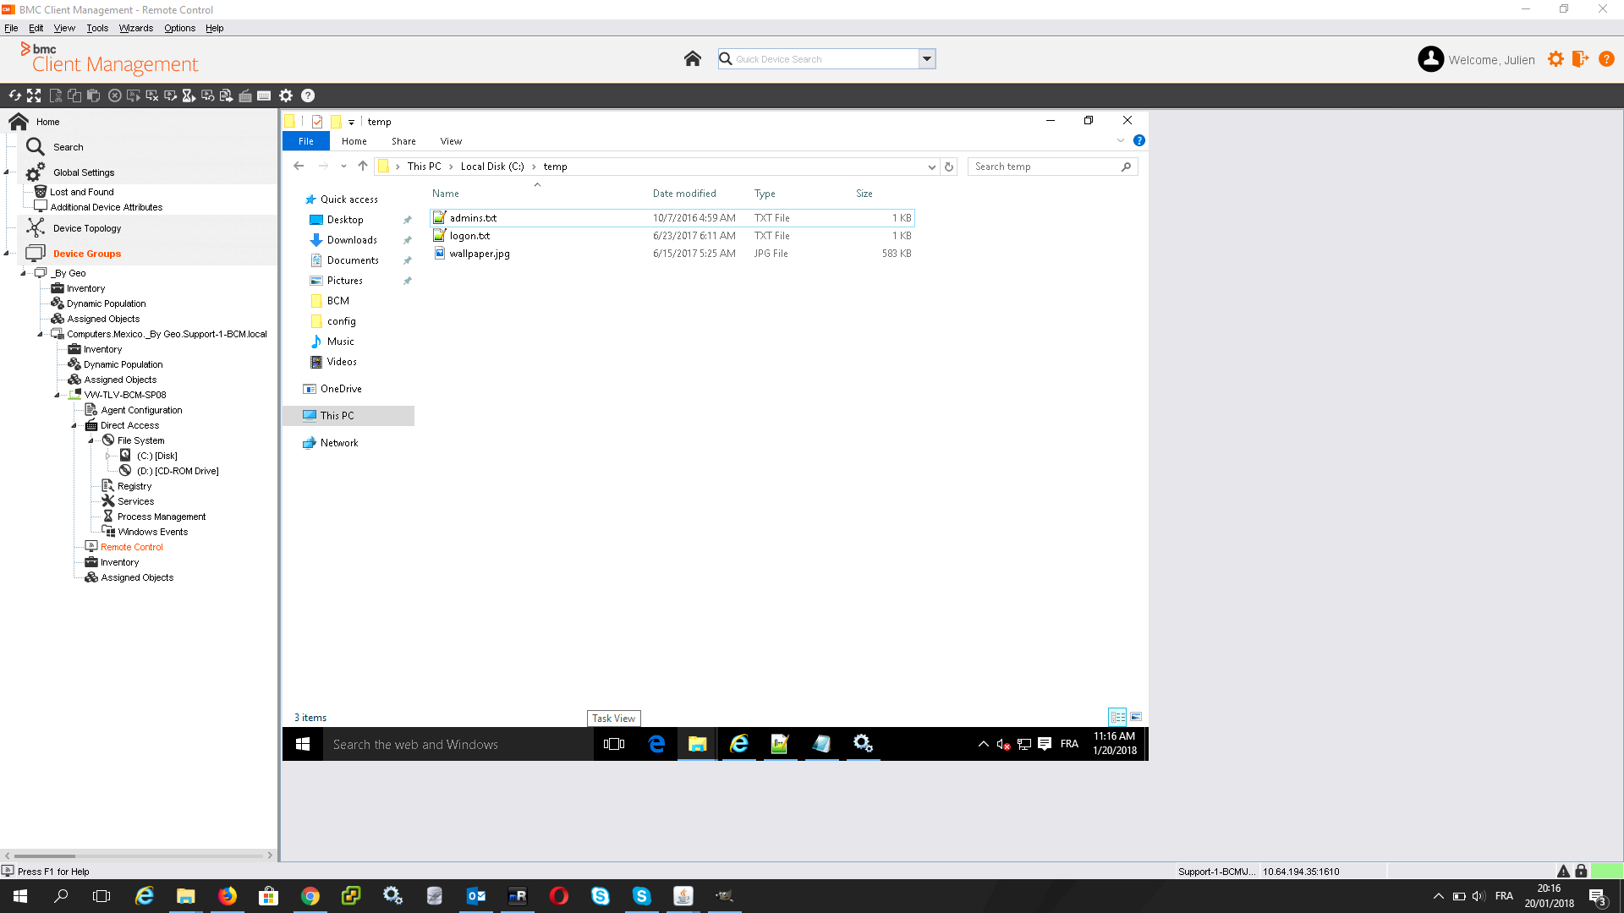Show hidden icons in remote taskbar tray
1624x913 pixels.
tap(983, 744)
